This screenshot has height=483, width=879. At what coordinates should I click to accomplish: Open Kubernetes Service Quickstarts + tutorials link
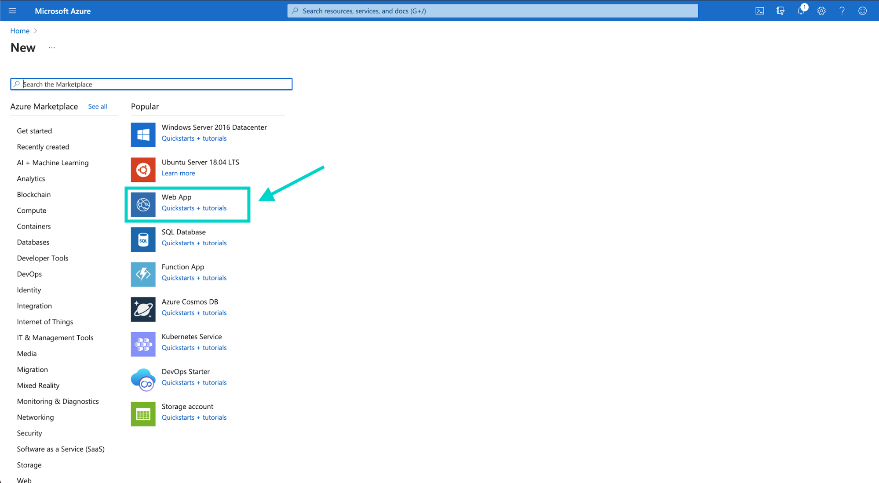coord(194,348)
